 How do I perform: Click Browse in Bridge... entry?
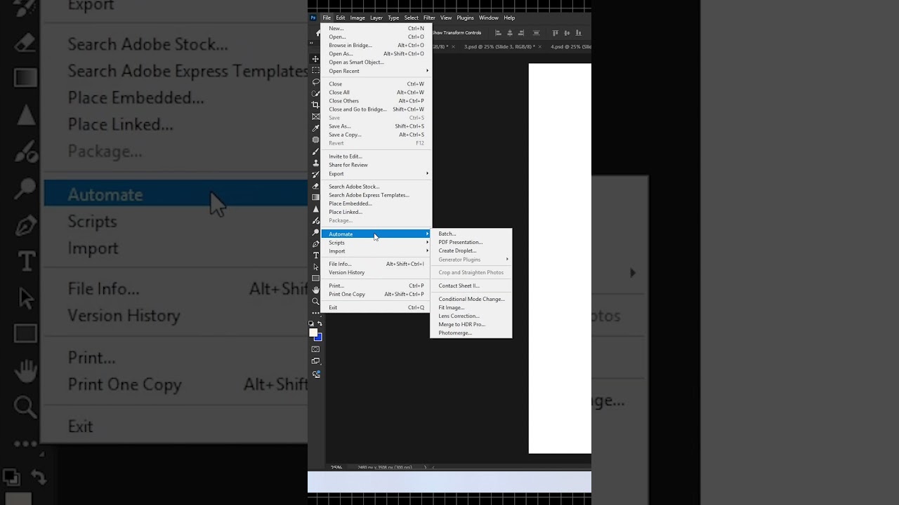[376, 45]
